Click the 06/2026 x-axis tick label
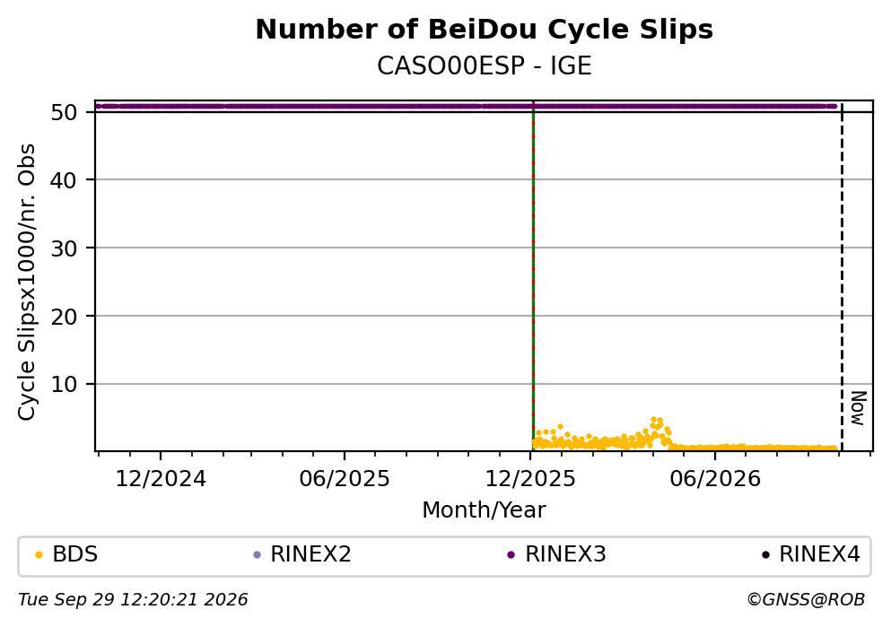891x627 pixels. 715,479
